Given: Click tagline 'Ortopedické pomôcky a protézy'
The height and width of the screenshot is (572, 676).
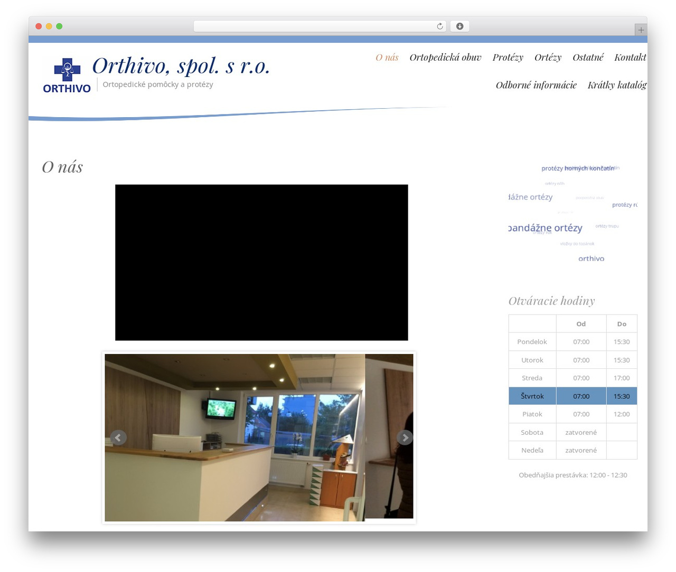Looking at the screenshot, I should click(158, 84).
